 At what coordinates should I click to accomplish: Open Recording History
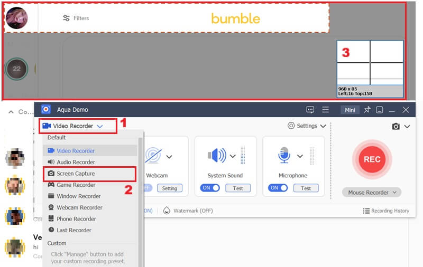386,211
